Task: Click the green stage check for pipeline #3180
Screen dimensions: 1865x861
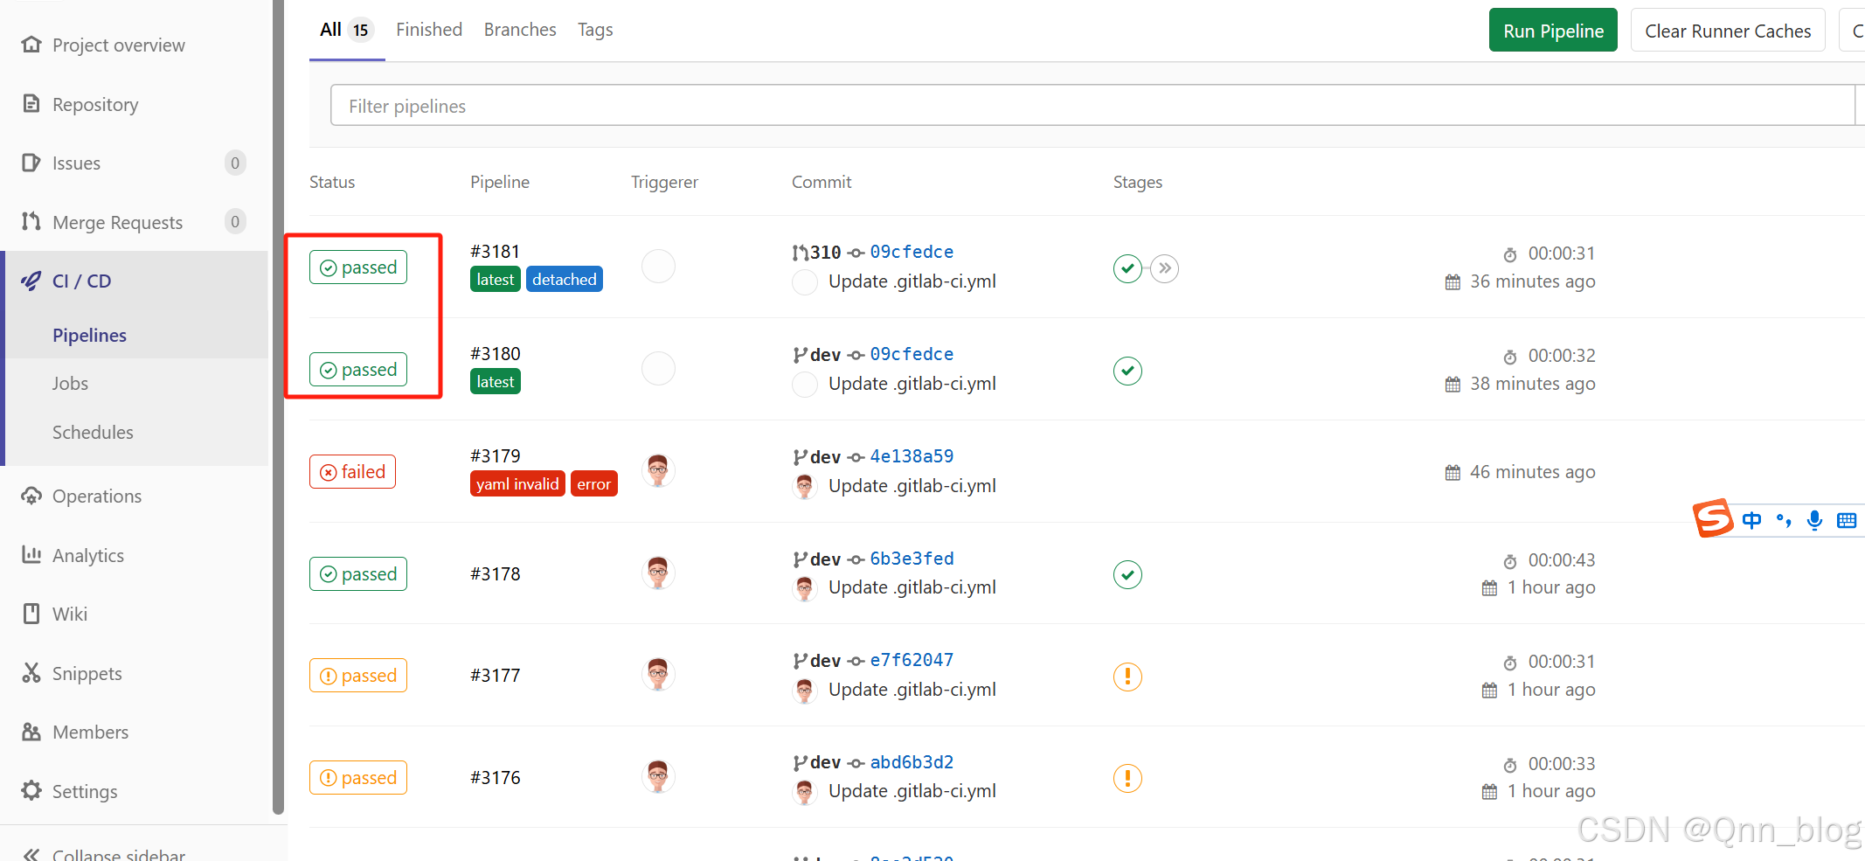Action: tap(1127, 371)
